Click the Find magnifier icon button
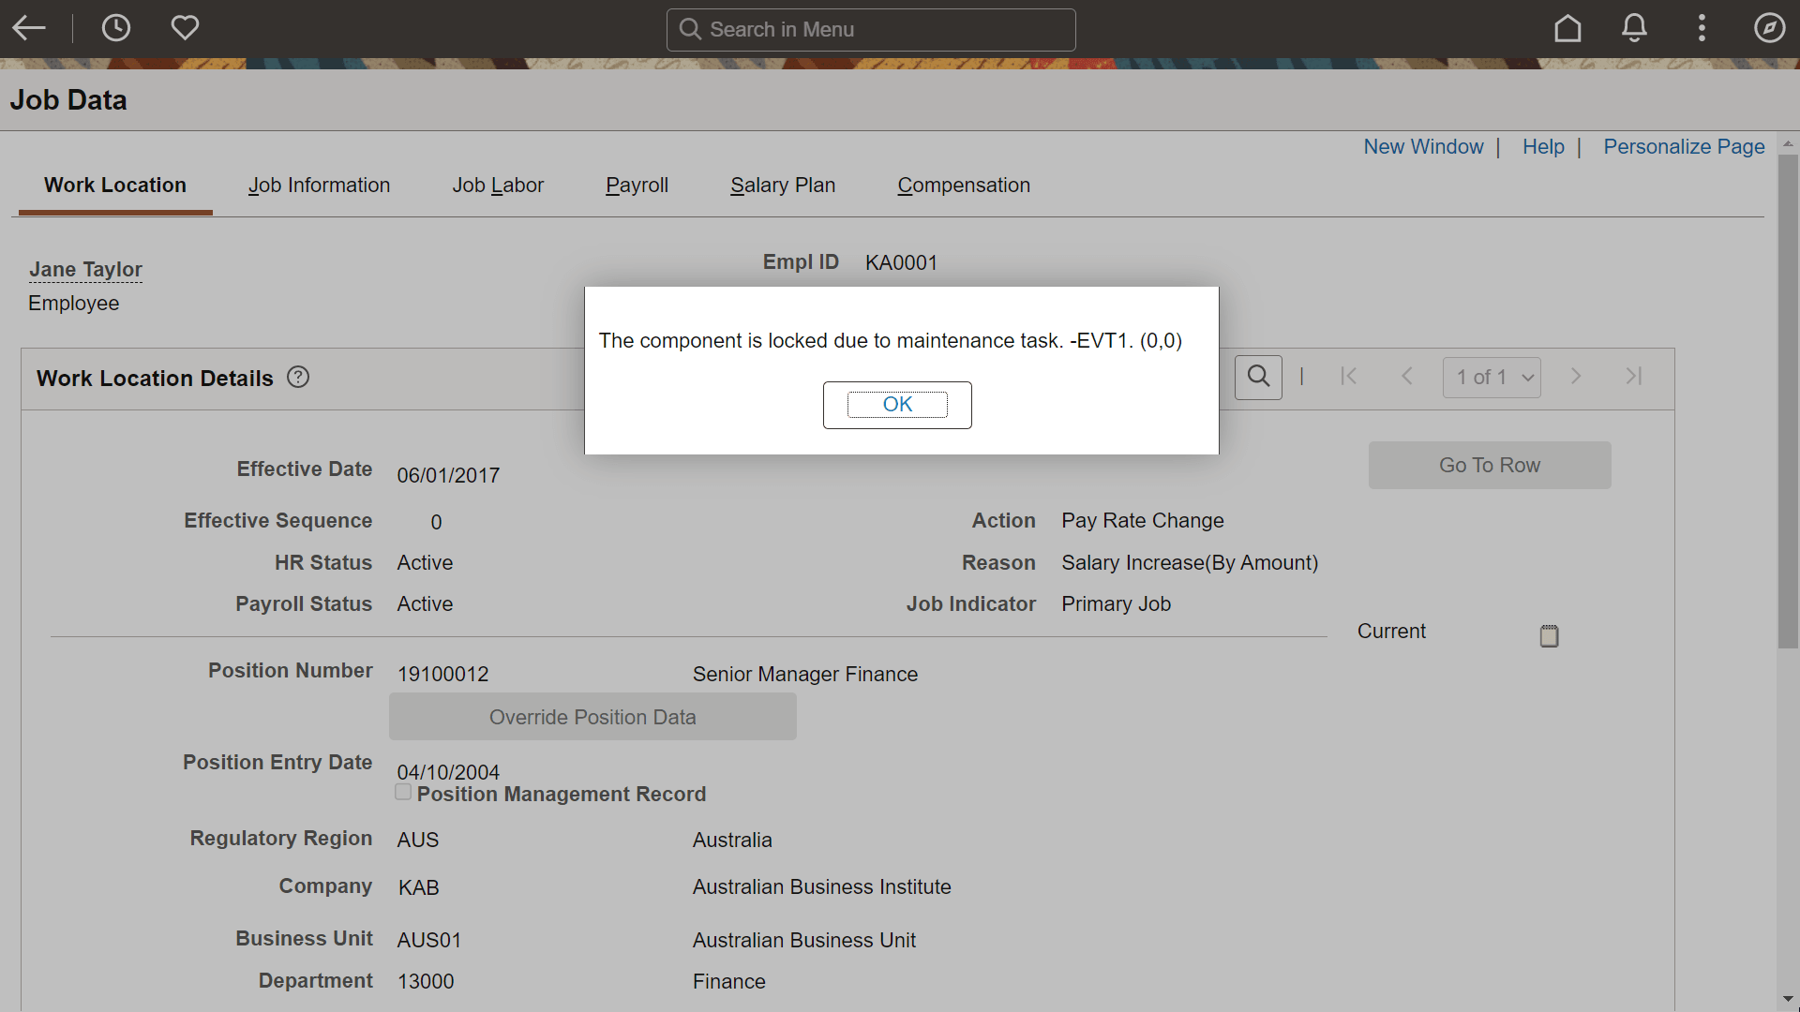This screenshot has height=1012, width=1800. point(1258,377)
